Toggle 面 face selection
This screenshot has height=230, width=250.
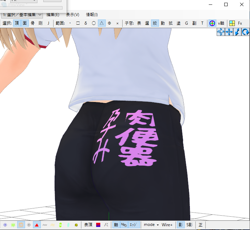25,23
